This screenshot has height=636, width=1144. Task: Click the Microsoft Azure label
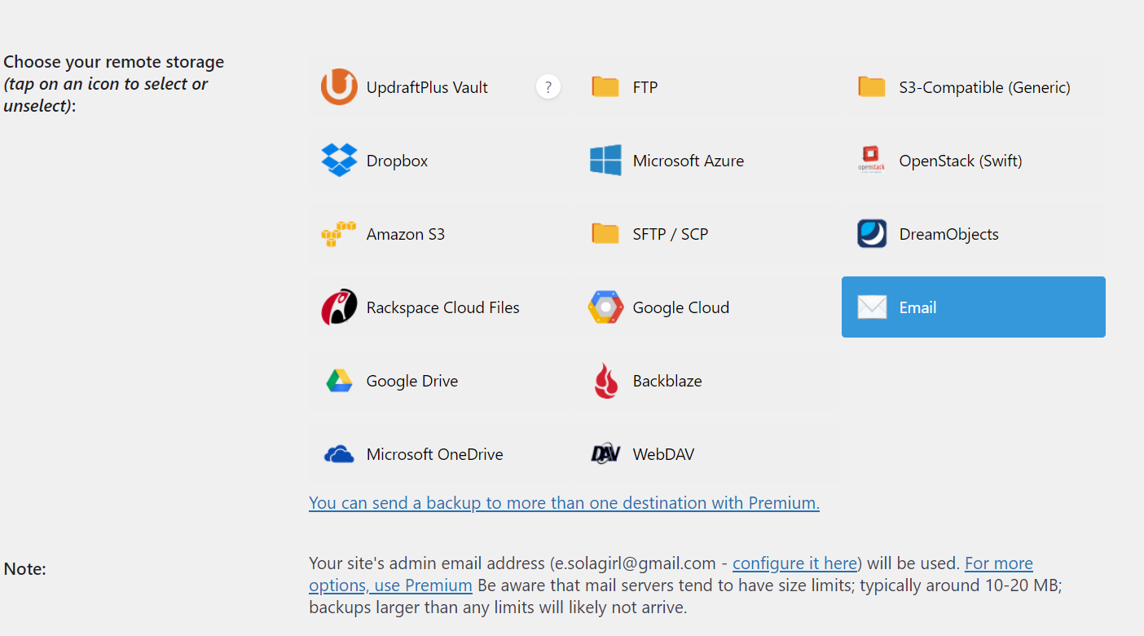pos(689,161)
